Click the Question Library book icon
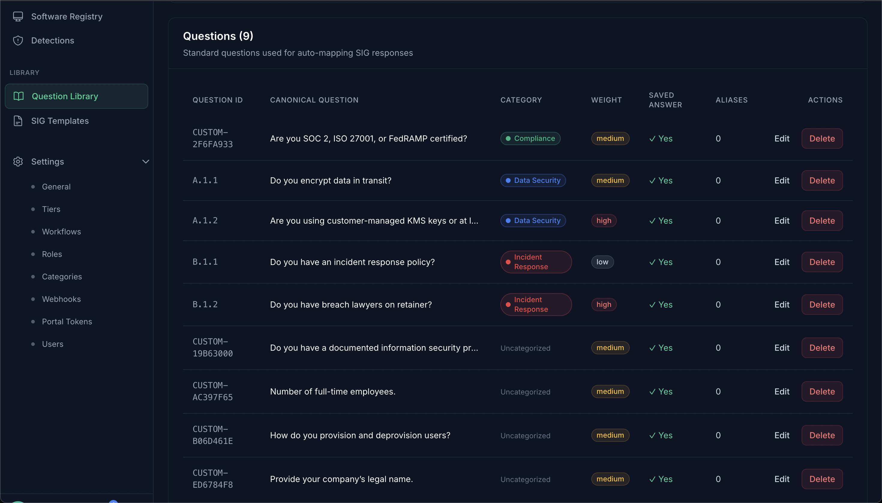Image resolution: width=882 pixels, height=503 pixels. pos(19,96)
